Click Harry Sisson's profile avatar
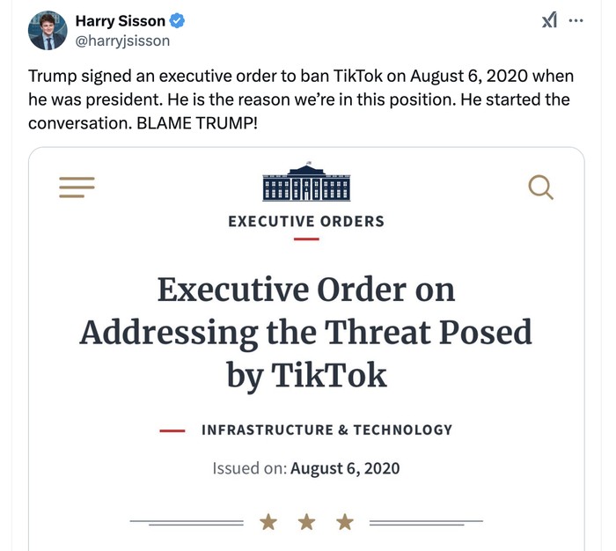This screenshot has width=616, height=551. point(48,31)
